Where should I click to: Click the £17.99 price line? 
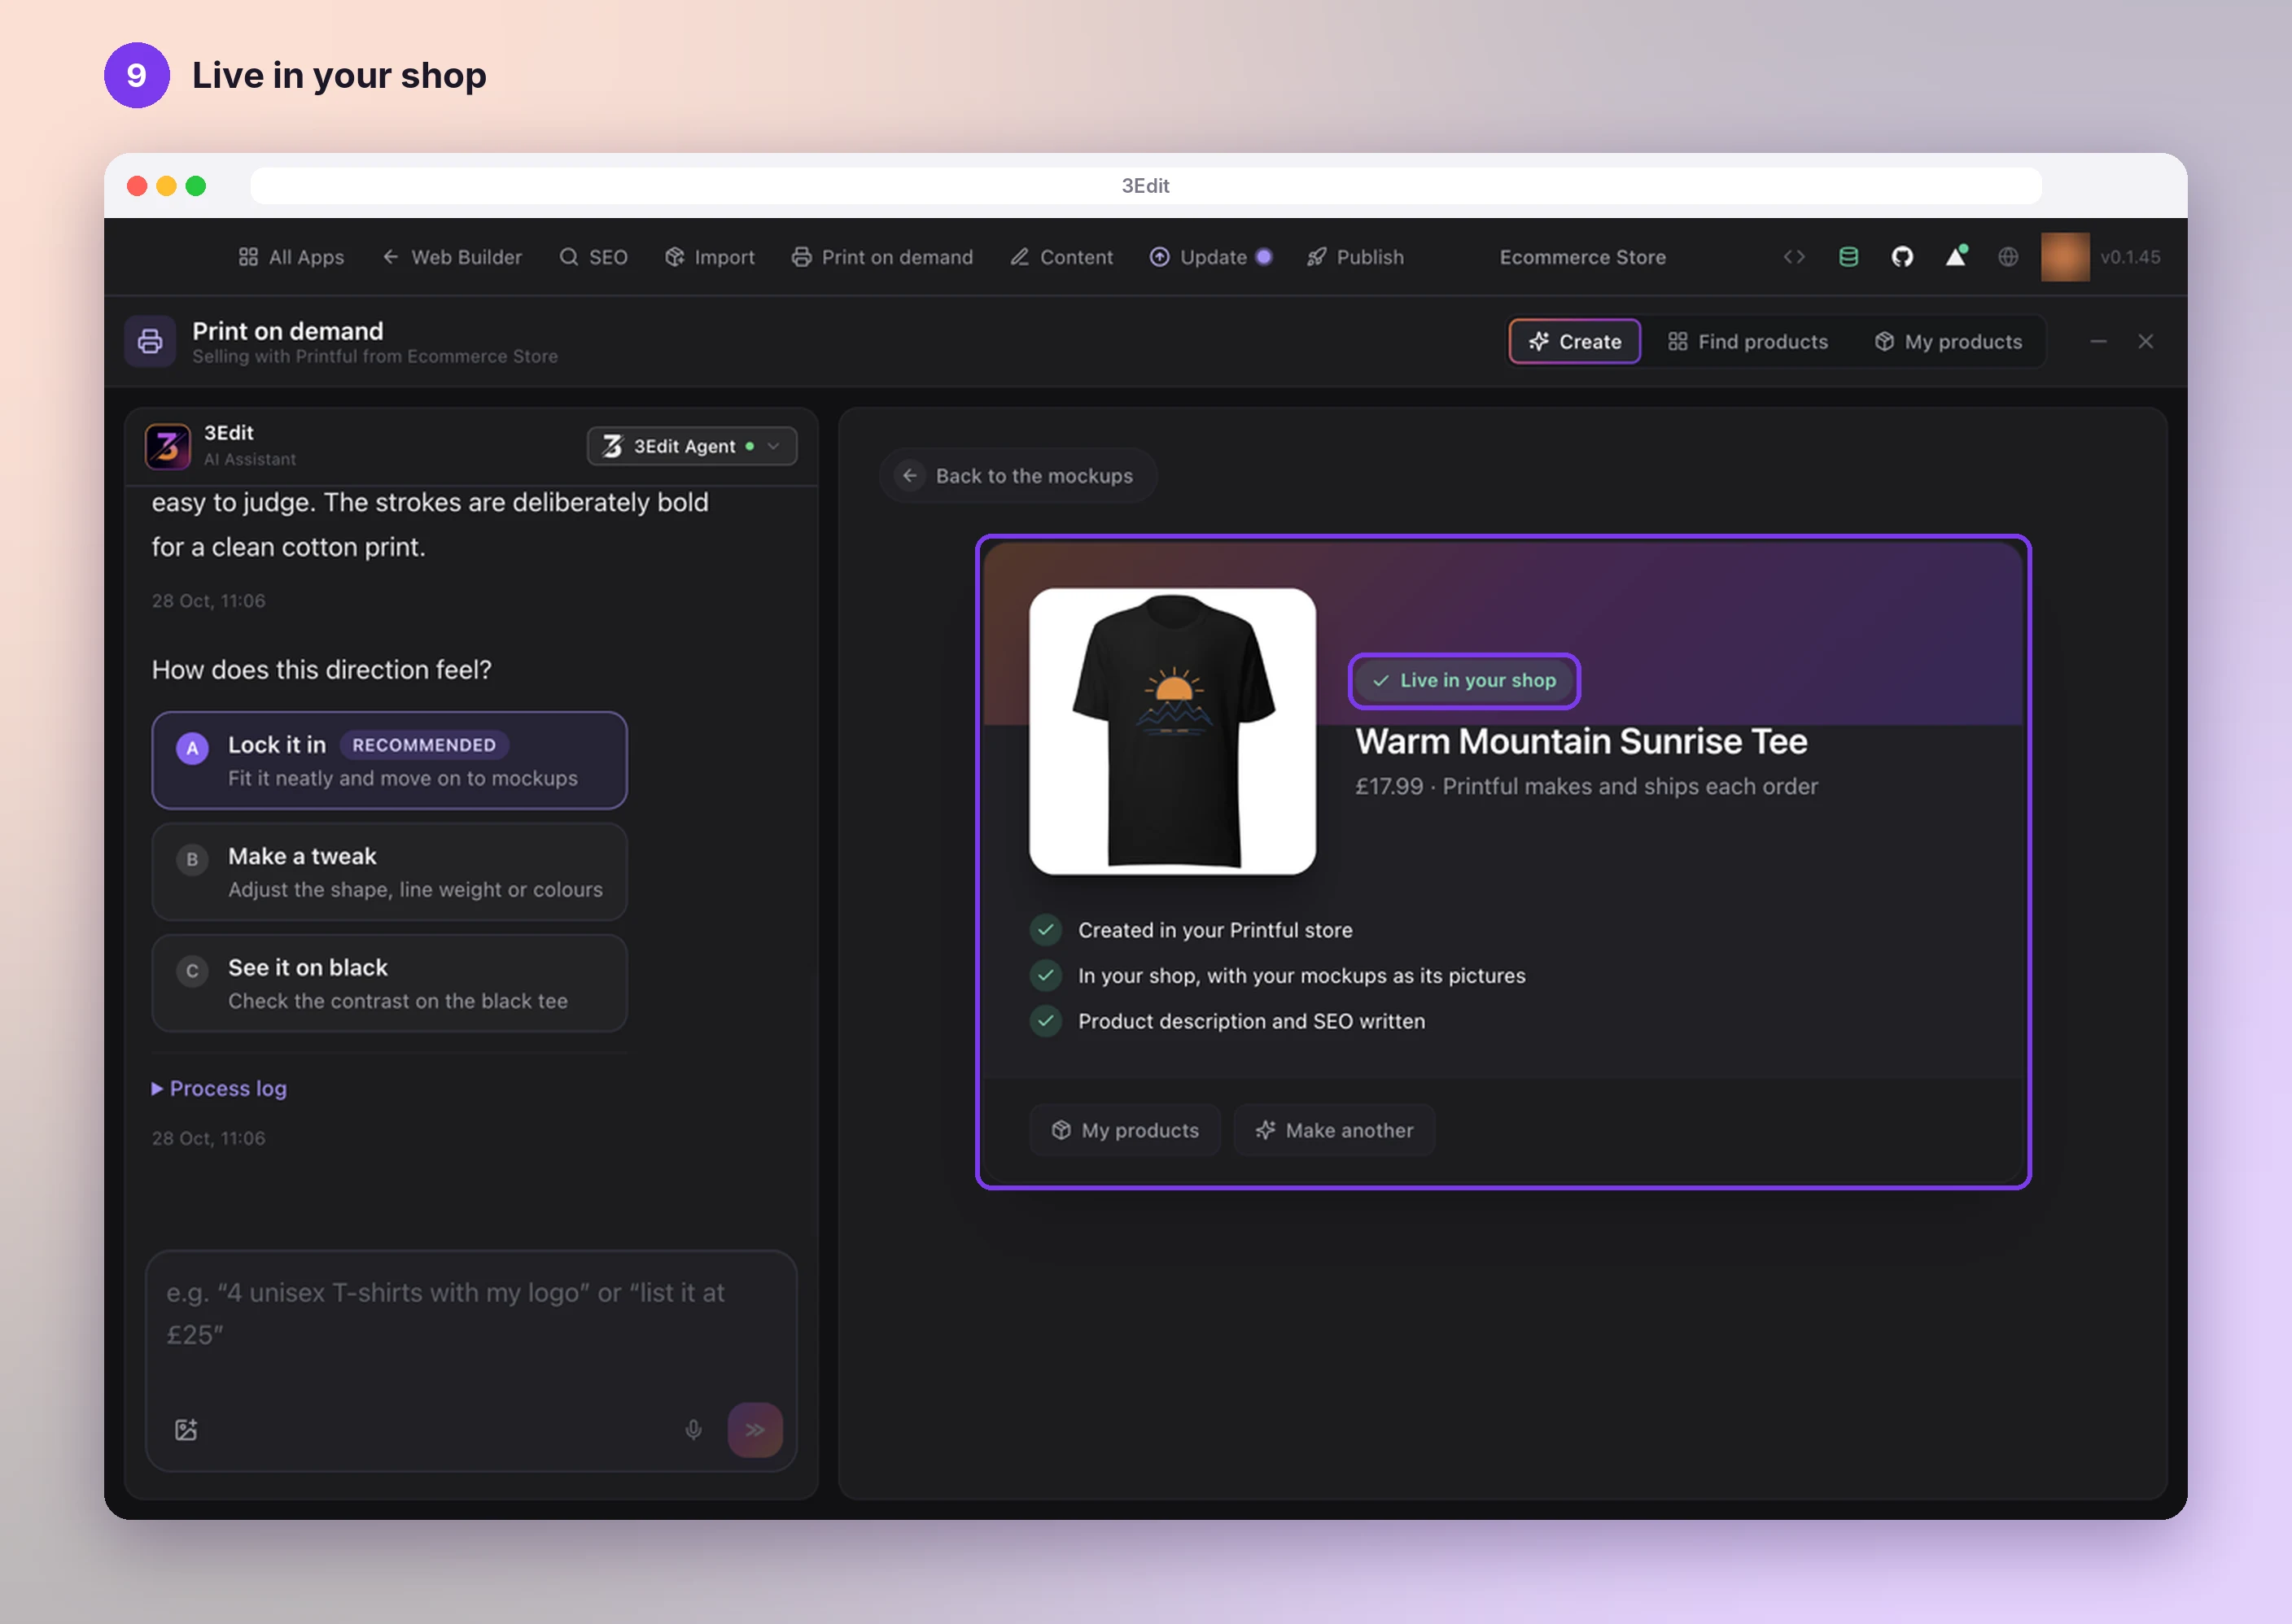point(1586,786)
